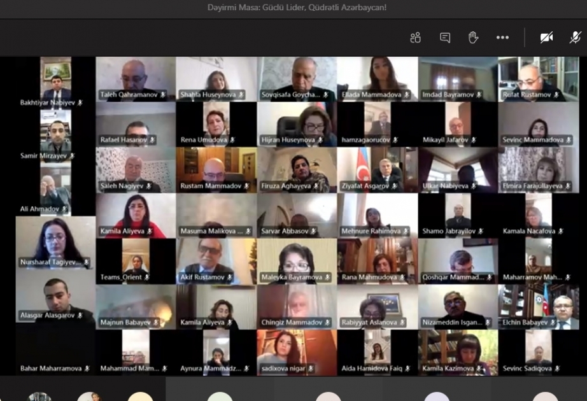Click the name label 'Masuma Malikova ...'
The height and width of the screenshot is (401, 587).
click(211, 232)
